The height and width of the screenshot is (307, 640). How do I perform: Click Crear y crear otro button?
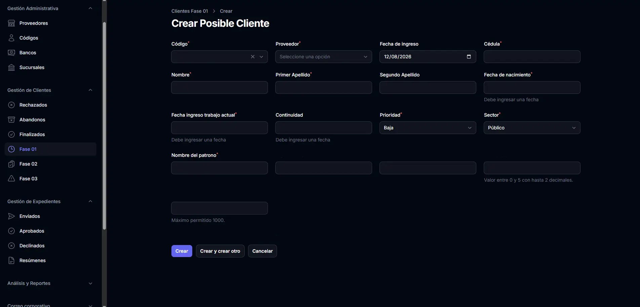(x=220, y=251)
